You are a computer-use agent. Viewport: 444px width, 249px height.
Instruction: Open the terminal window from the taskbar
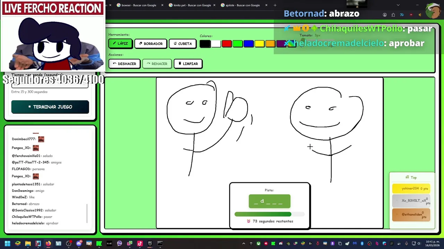[160, 243]
